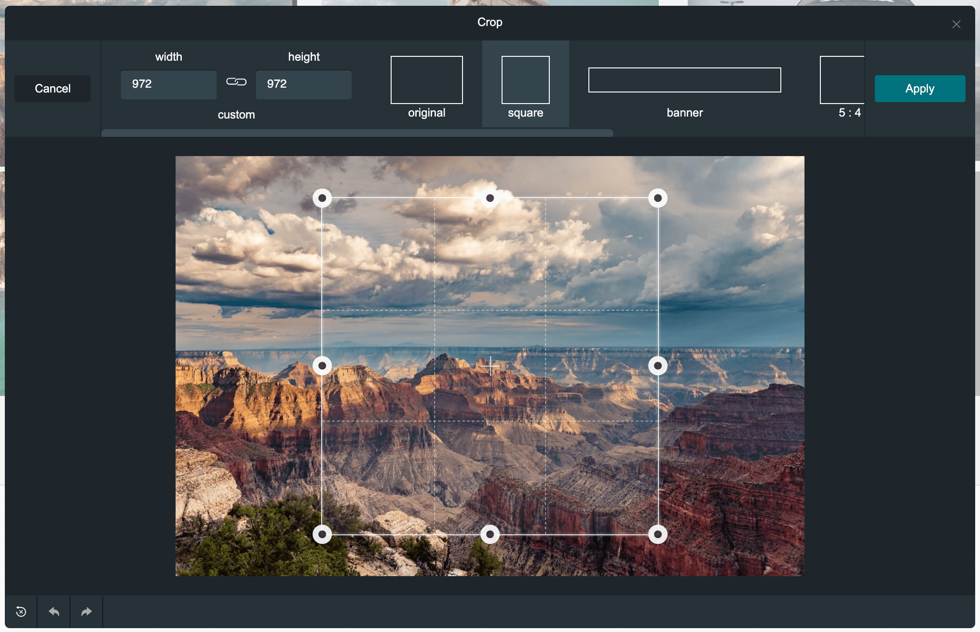Image resolution: width=980 pixels, height=632 pixels.
Task: Close the Crop dialog with X
Action: coord(956,24)
